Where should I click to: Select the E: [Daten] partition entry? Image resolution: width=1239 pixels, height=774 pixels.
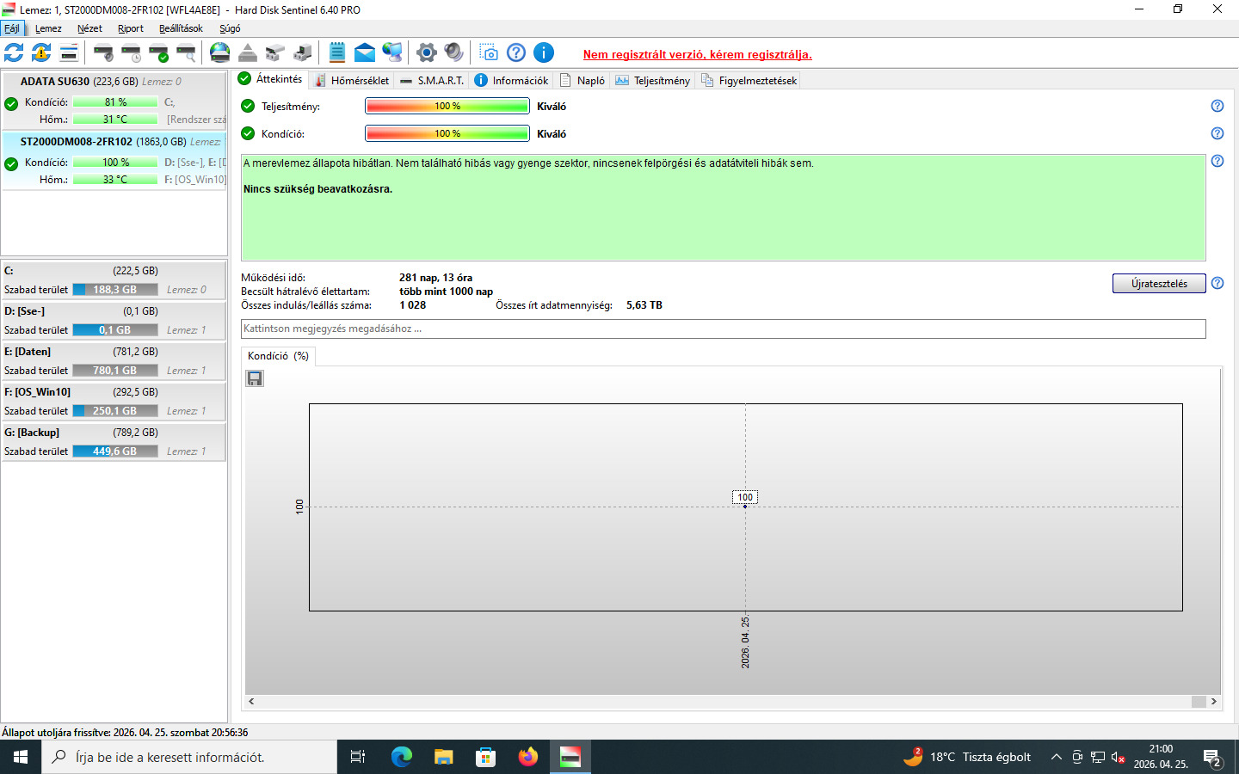[x=114, y=361]
